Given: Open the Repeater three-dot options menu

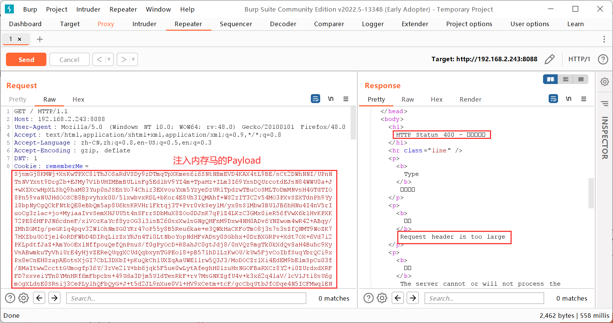Looking at the screenshot, I should (x=604, y=39).
